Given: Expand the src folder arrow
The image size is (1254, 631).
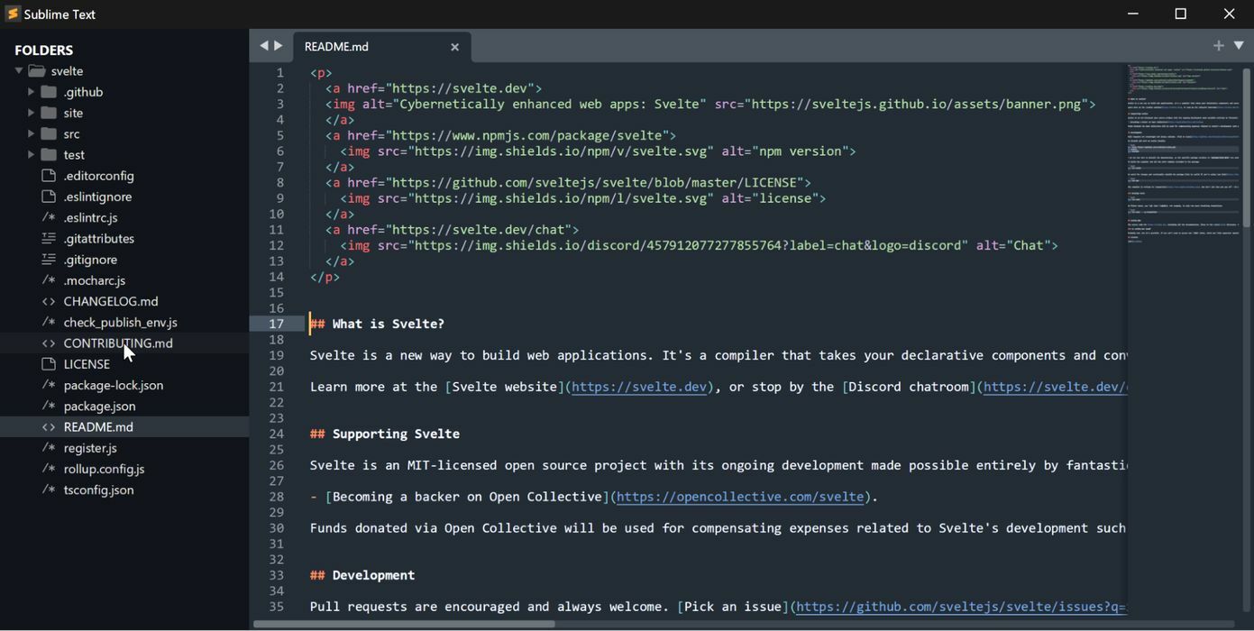Looking at the screenshot, I should pyautogui.click(x=31, y=133).
